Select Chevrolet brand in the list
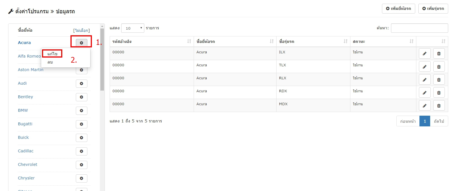453x191 pixels. click(28, 164)
